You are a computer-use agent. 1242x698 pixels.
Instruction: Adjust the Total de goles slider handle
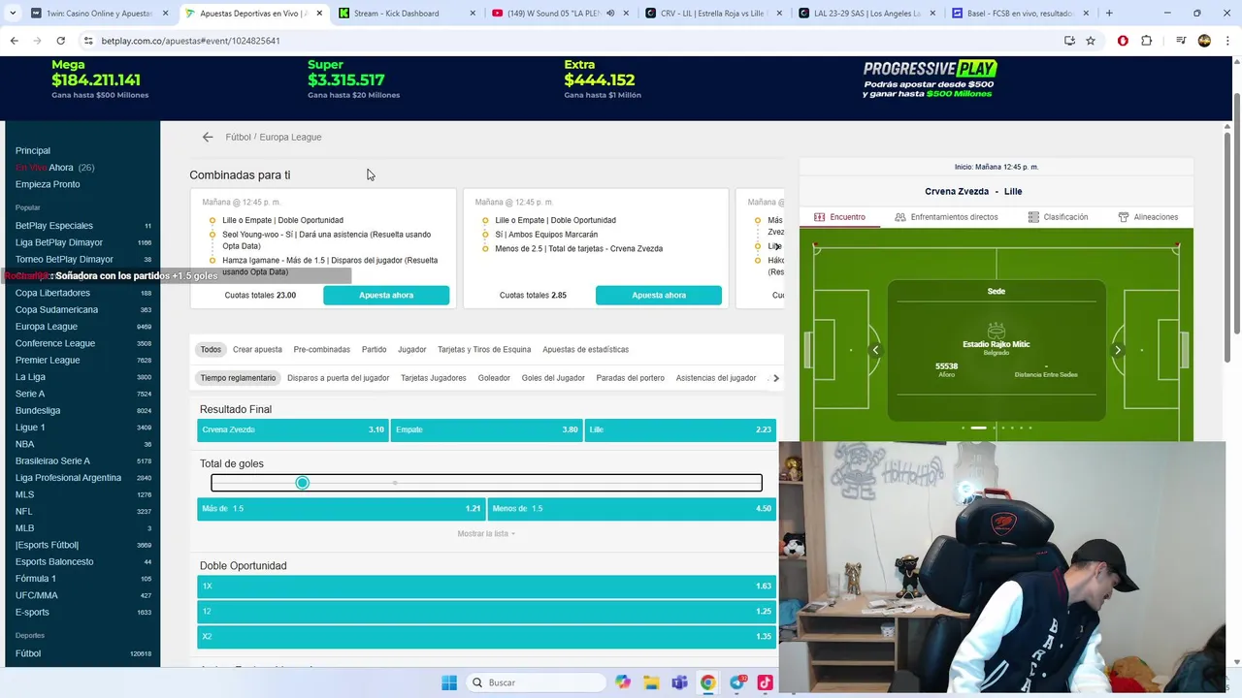pyautogui.click(x=303, y=483)
